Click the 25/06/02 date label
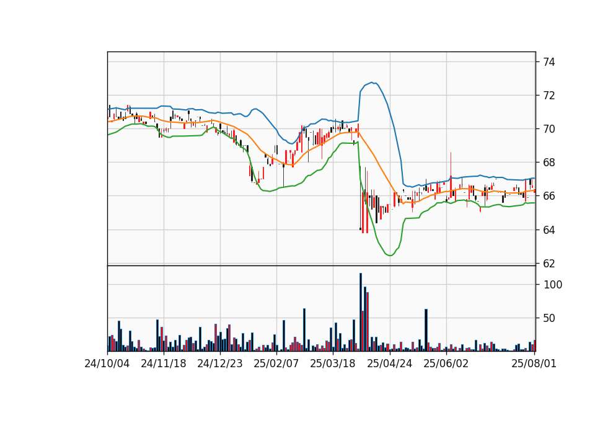This screenshot has height=428, width=595. 446,363
